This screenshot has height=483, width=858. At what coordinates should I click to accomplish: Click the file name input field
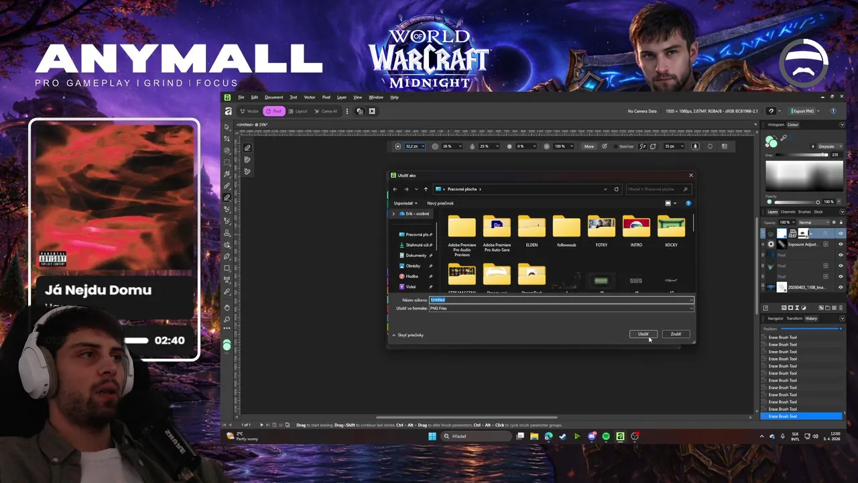pos(561,300)
